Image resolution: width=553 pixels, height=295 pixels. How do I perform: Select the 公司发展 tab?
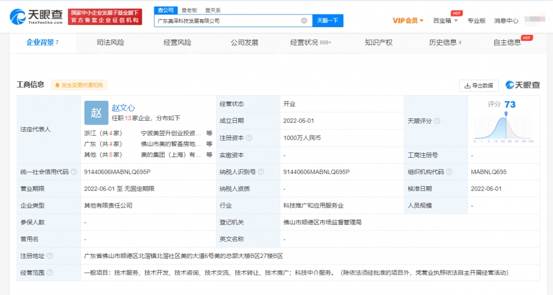tap(244, 43)
